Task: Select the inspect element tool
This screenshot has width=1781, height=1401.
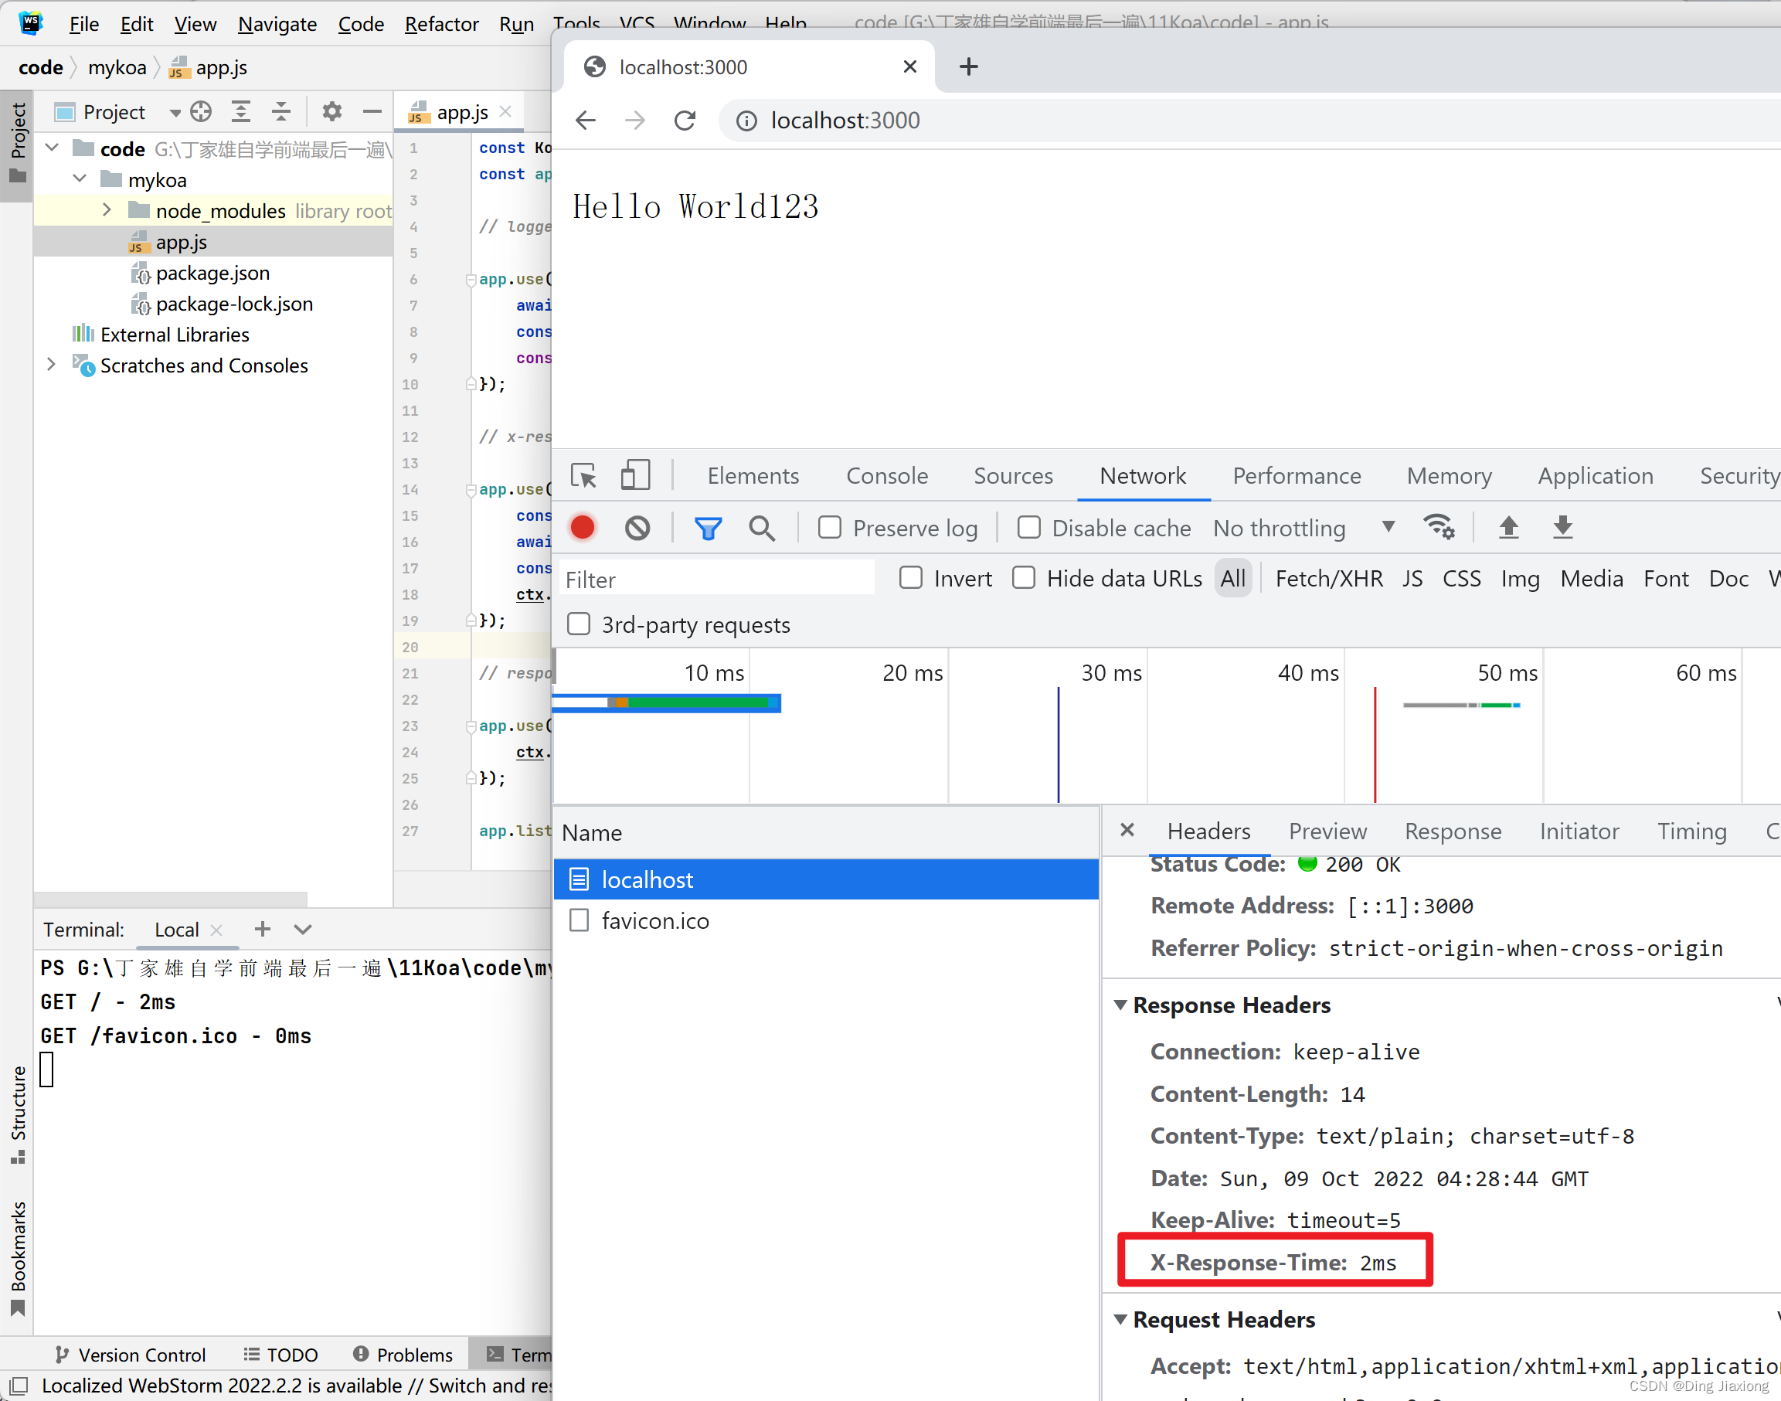Action: pos(584,476)
